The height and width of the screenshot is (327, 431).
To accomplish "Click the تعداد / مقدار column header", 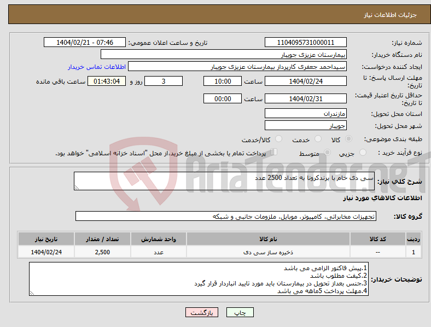I will tap(102, 239).
